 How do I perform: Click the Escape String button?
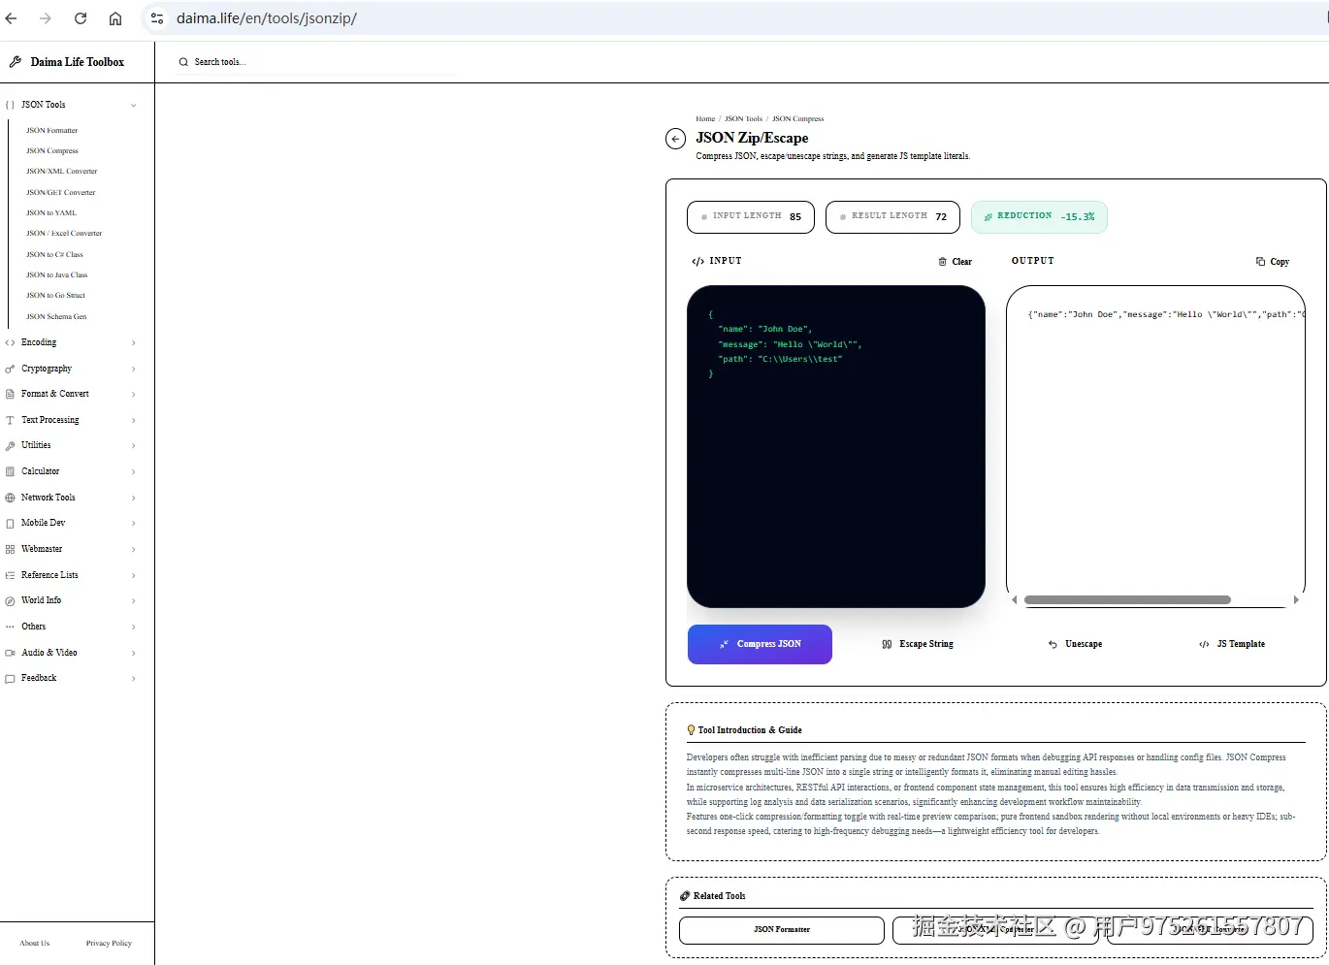(918, 644)
